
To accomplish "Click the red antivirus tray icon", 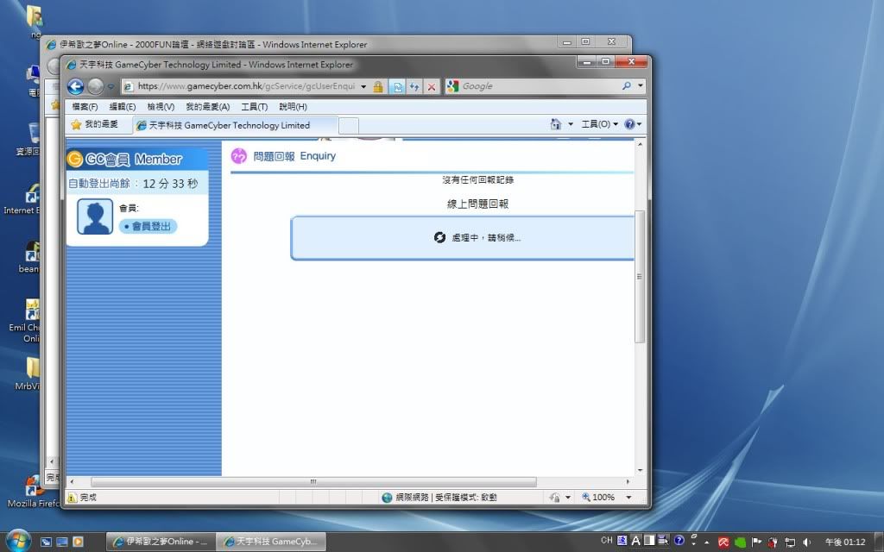I will tap(724, 542).
